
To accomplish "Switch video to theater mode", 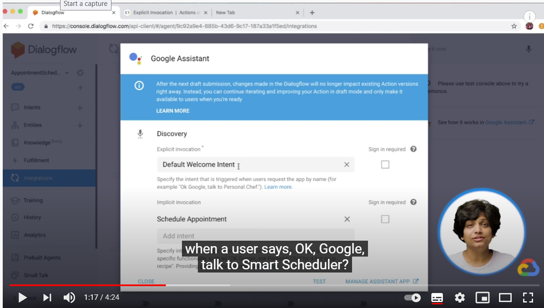I will [505, 298].
